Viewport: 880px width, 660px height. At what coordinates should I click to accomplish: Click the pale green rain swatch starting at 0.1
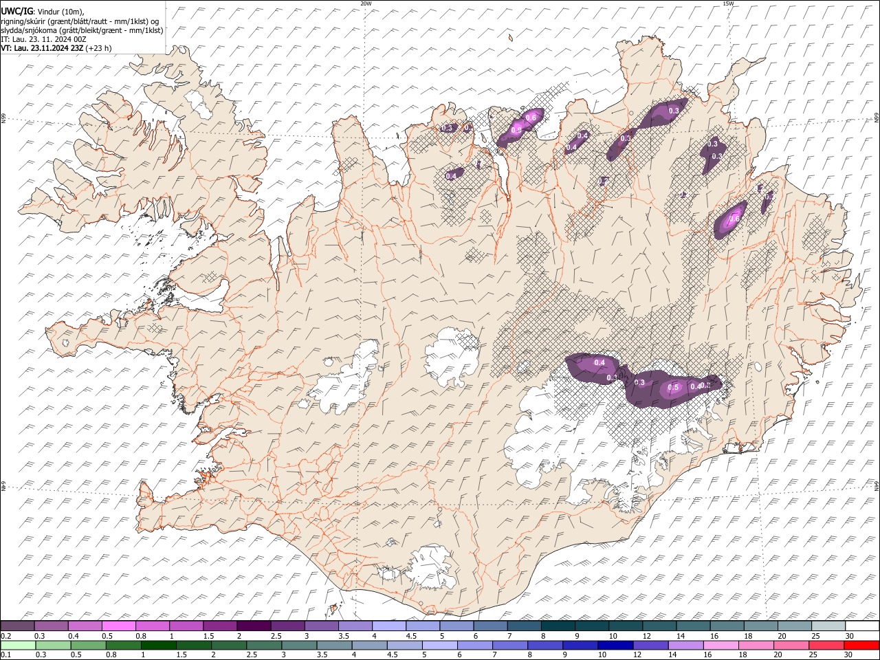[18, 645]
